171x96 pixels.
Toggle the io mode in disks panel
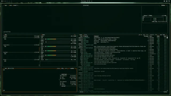click(75, 35)
